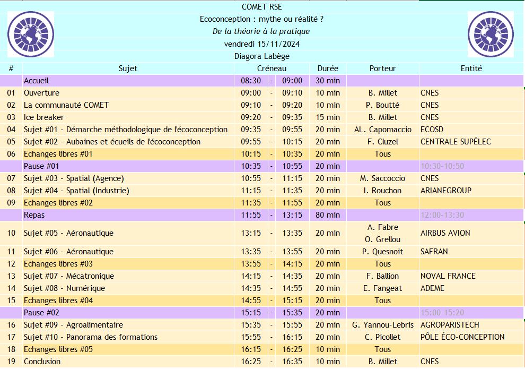
Task: Click the left globe logo
Action: coord(30,34)
